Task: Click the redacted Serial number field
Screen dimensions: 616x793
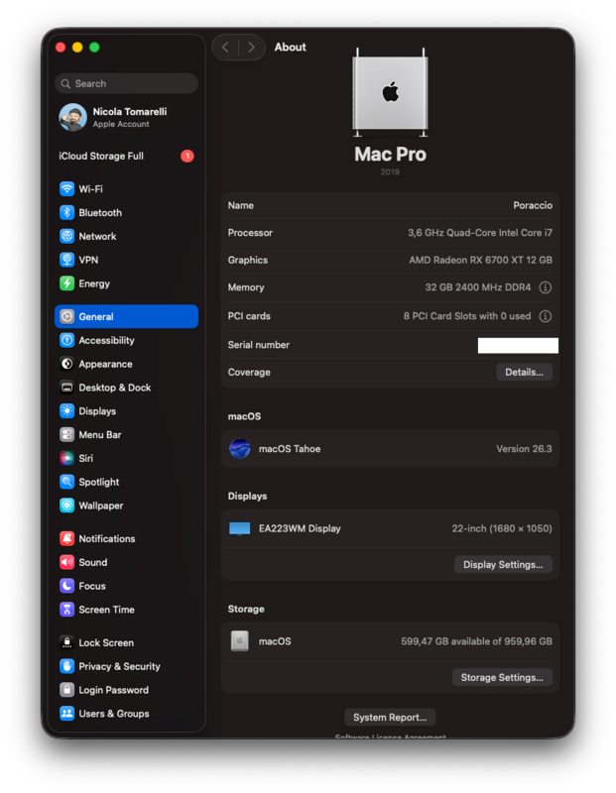Action: 518,345
